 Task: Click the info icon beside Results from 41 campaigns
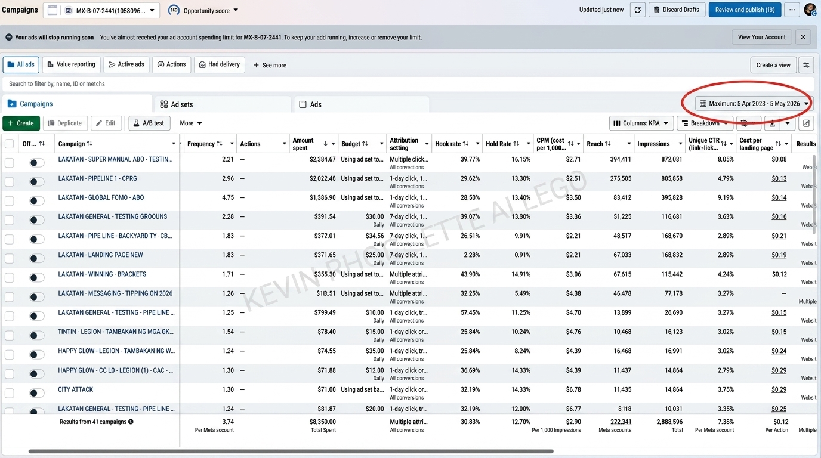click(131, 422)
